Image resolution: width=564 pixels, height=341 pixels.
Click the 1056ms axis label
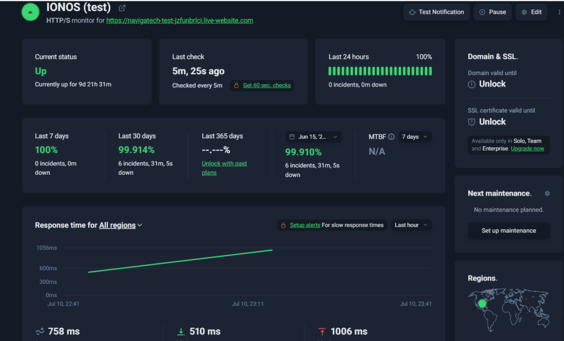pyautogui.click(x=46, y=248)
